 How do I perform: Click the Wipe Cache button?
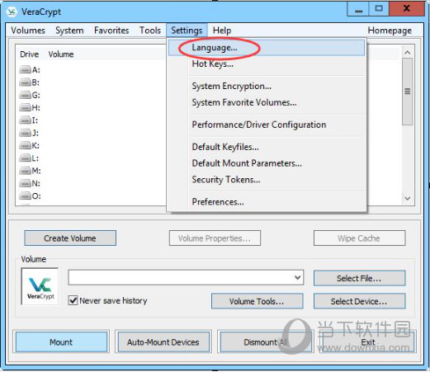[x=359, y=238]
